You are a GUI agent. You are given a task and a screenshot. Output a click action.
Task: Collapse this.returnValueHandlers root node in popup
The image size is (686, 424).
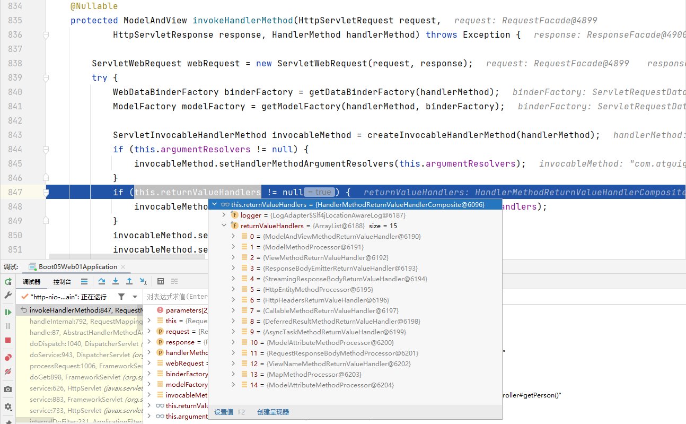(x=215, y=204)
